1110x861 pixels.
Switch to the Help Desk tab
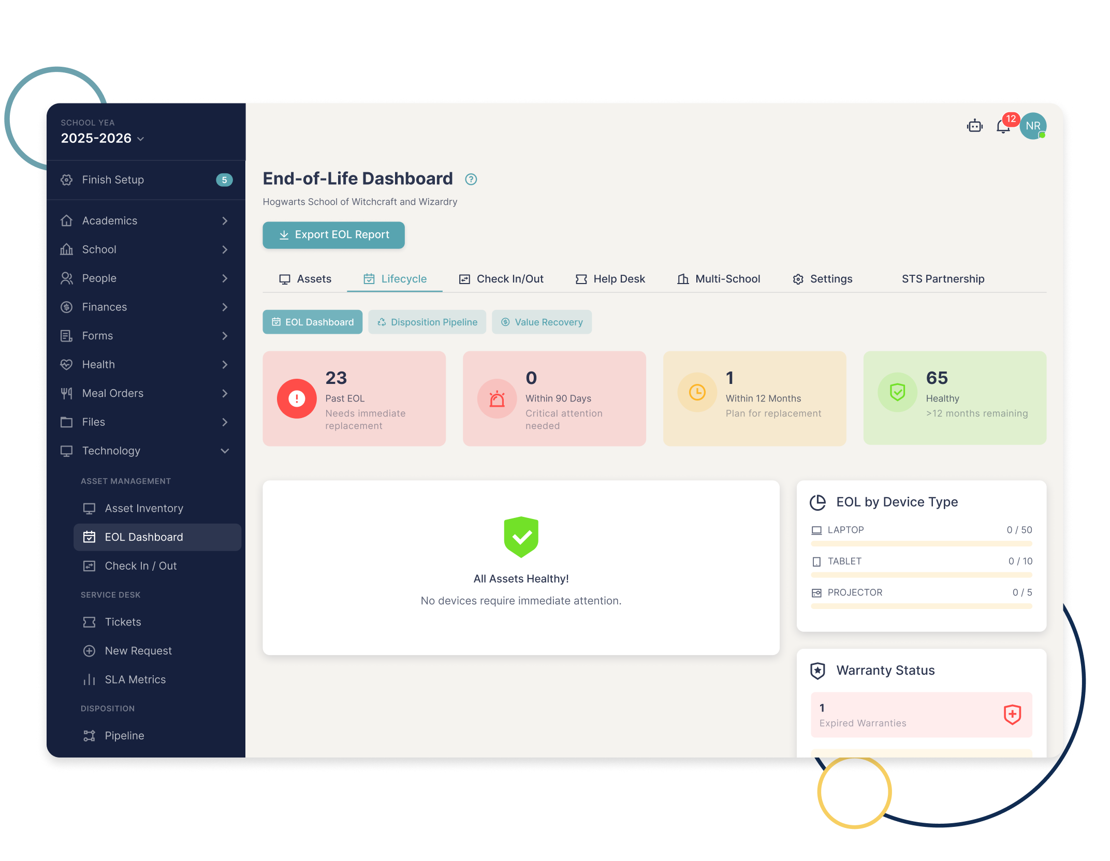[610, 279]
